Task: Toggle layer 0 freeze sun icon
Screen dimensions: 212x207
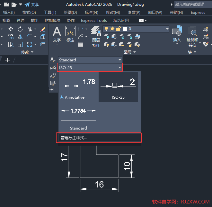Action: point(112,29)
